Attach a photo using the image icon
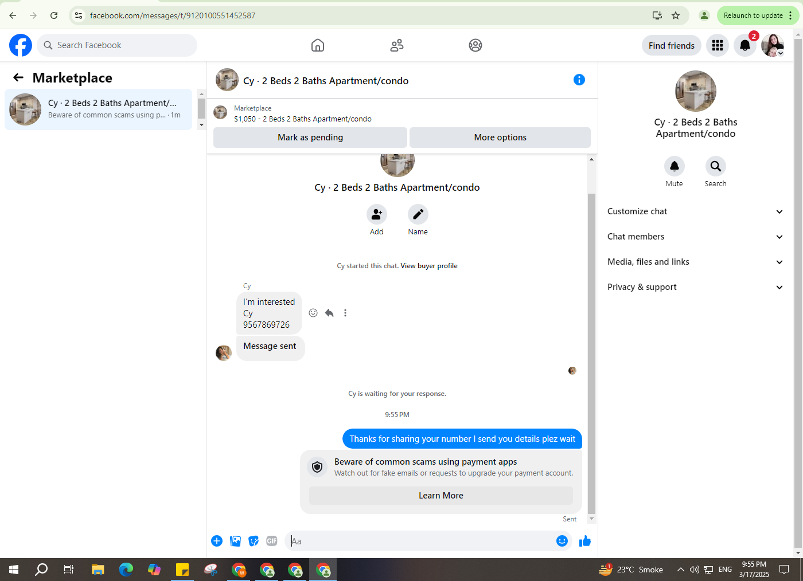803x581 pixels. [235, 541]
